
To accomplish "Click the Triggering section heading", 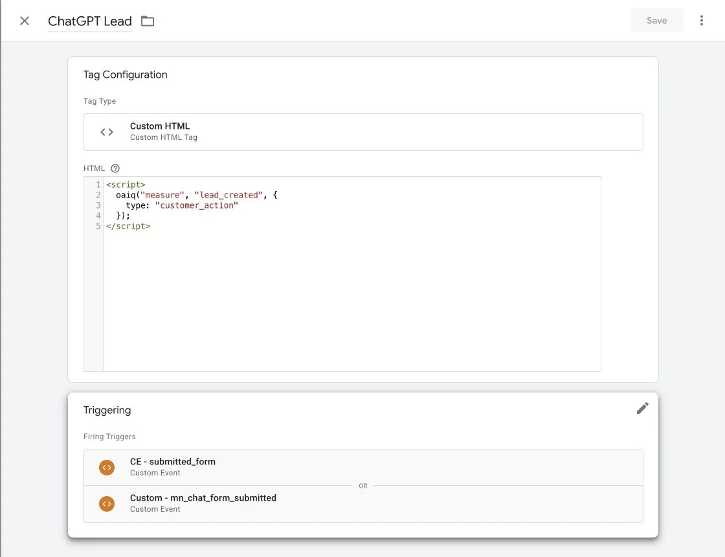I will point(107,411).
